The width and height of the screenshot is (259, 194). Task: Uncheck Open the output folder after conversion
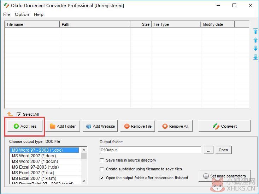pos(102,178)
